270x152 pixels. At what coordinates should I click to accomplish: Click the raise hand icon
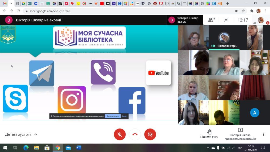[209, 132]
